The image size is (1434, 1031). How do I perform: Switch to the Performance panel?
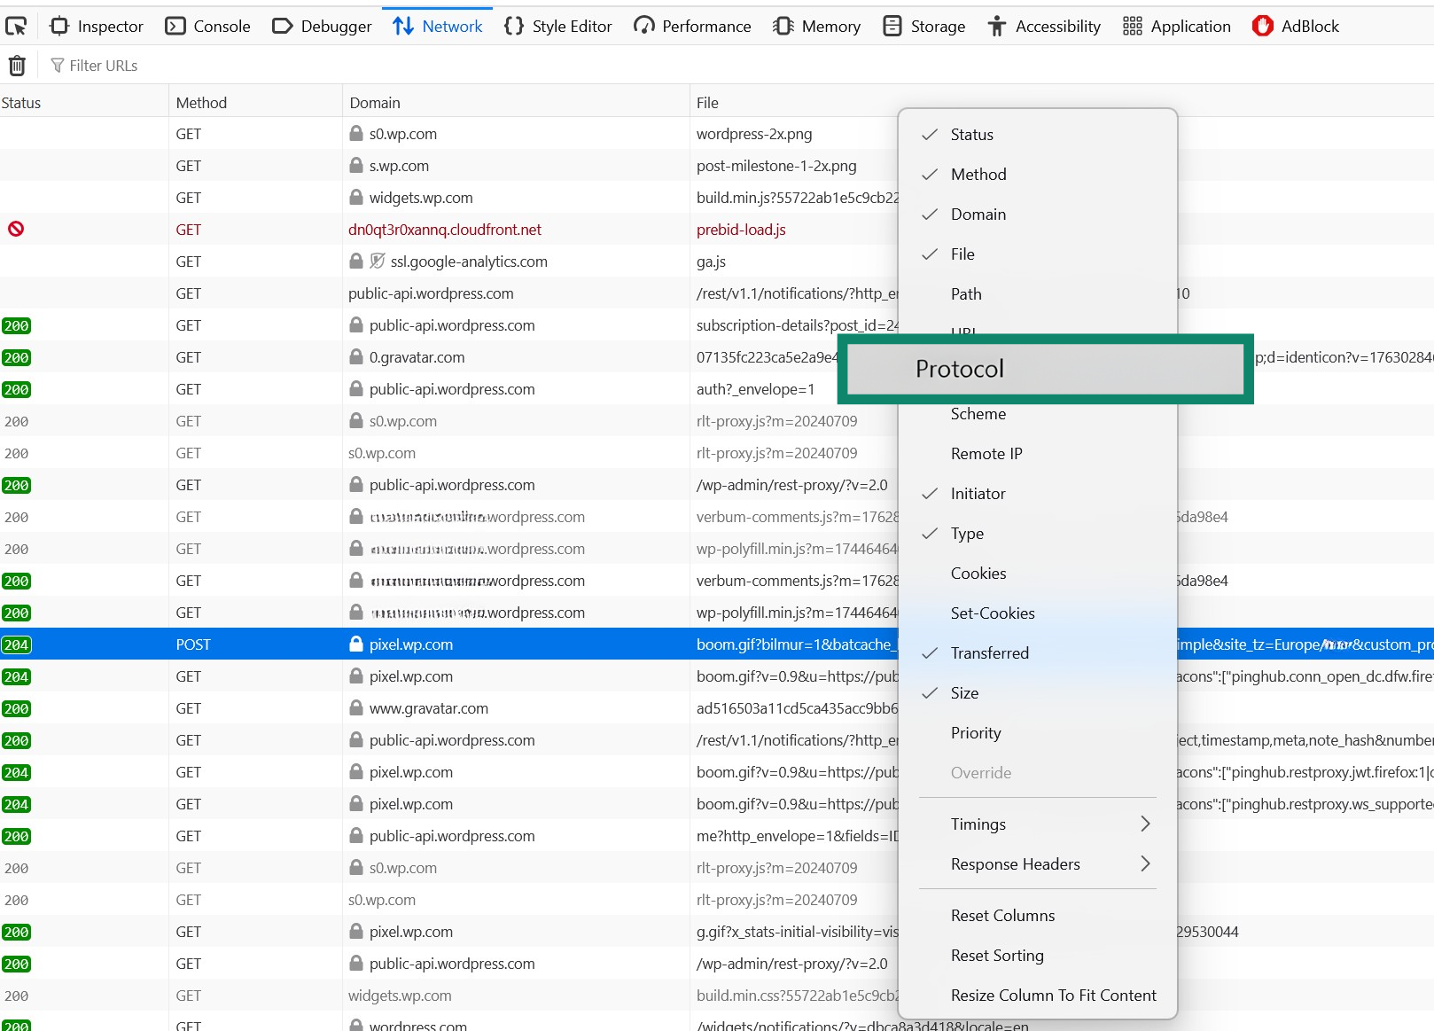(691, 26)
